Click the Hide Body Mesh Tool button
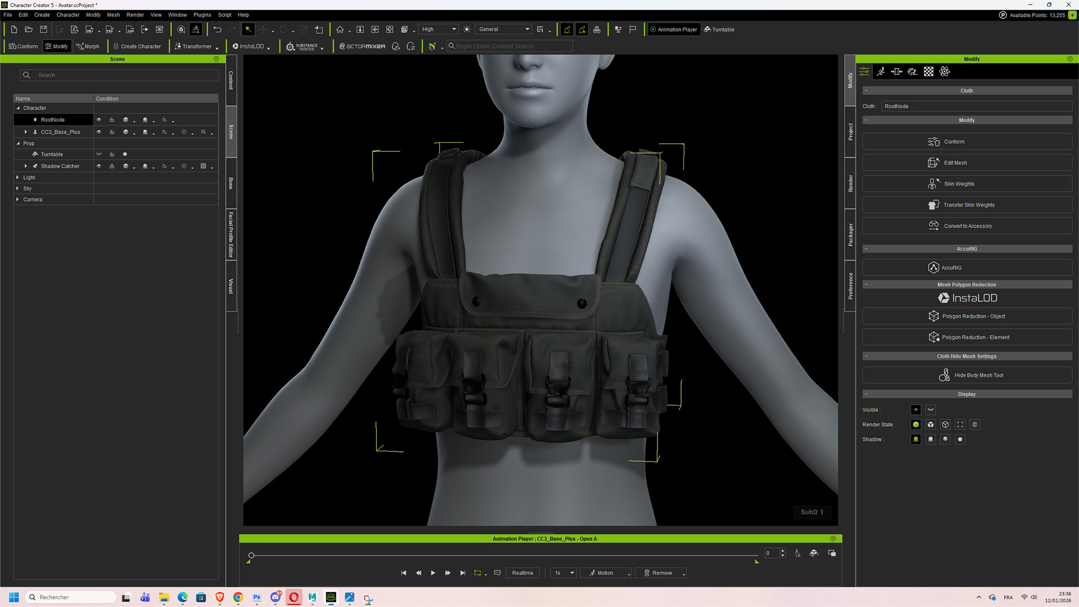This screenshot has height=607, width=1079. click(x=967, y=375)
